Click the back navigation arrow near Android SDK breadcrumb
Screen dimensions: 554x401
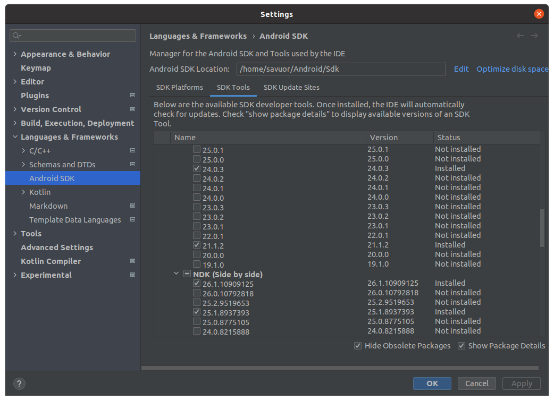(520, 36)
